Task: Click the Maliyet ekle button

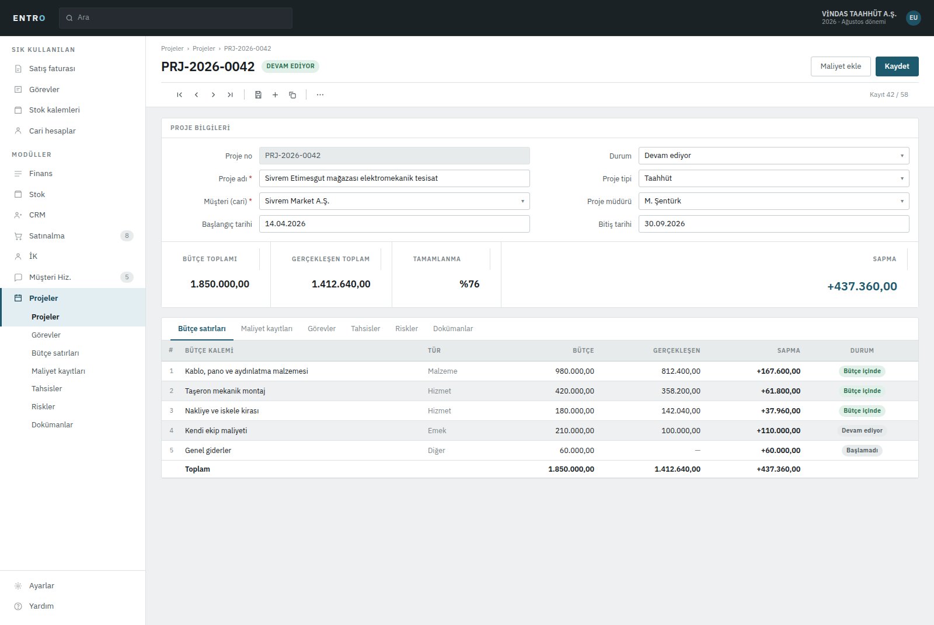Action: click(x=841, y=66)
